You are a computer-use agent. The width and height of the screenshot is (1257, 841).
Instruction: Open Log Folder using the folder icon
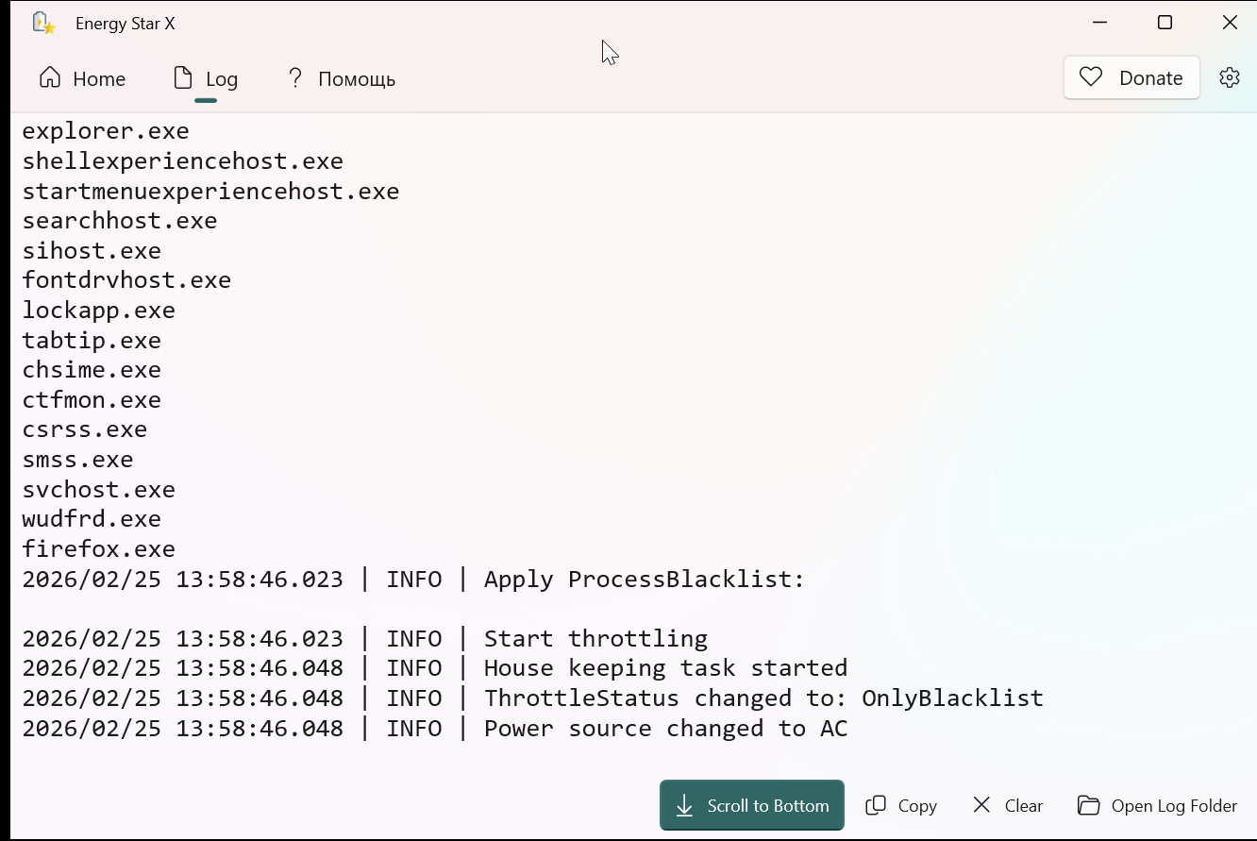1089,805
